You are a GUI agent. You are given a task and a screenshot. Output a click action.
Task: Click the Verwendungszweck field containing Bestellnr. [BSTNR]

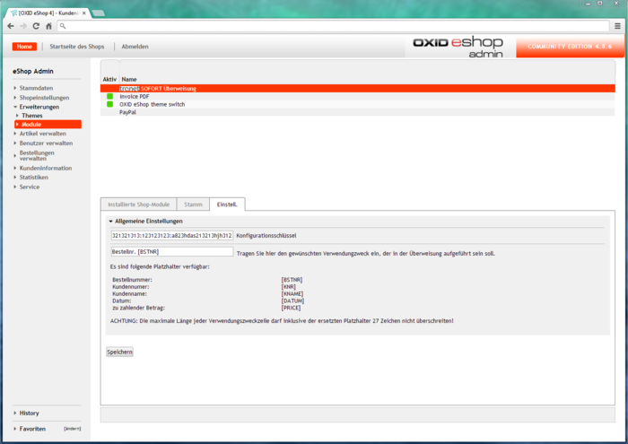172,252
